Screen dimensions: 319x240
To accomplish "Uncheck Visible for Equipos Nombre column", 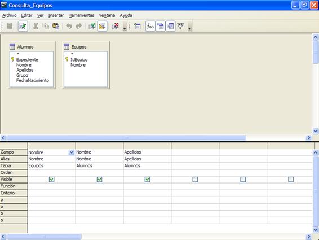I will click(51, 180).
